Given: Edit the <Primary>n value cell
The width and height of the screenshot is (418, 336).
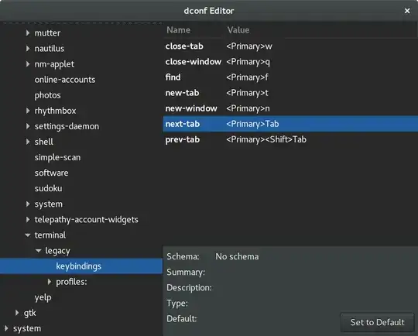Looking at the screenshot, I should [x=248, y=108].
